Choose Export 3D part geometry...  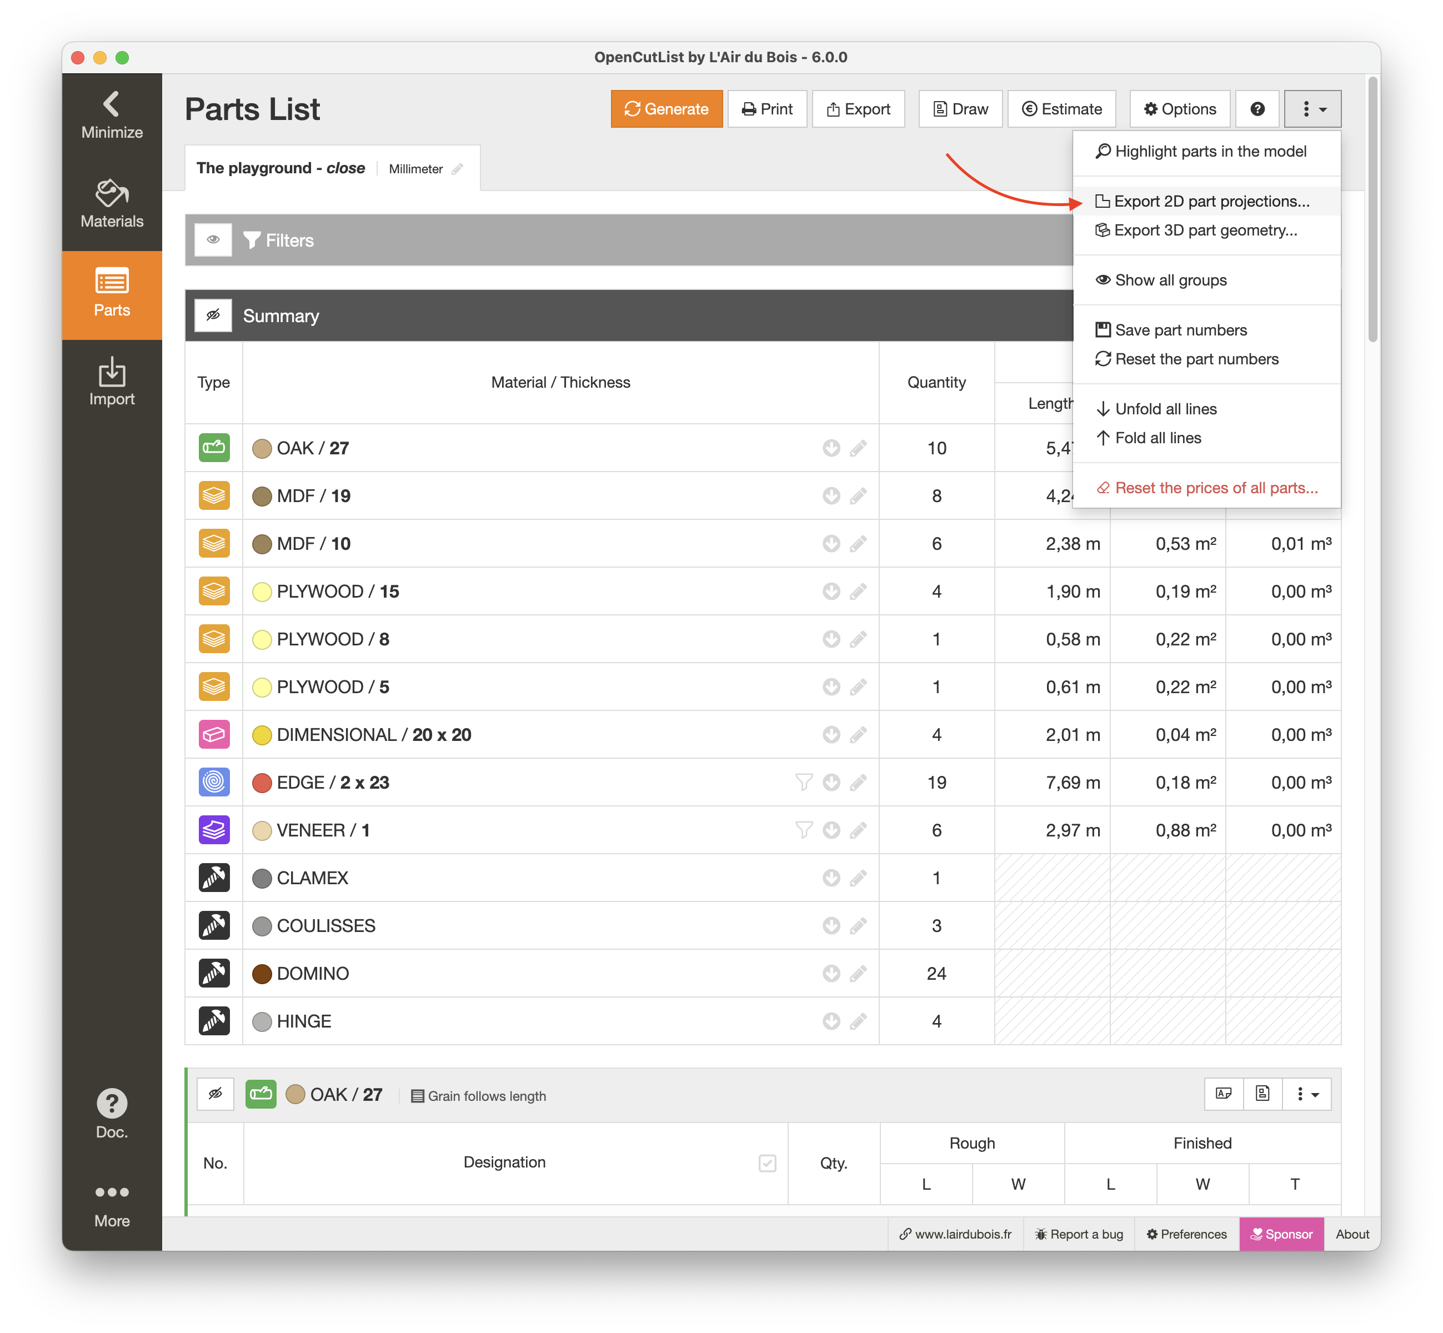(1206, 230)
